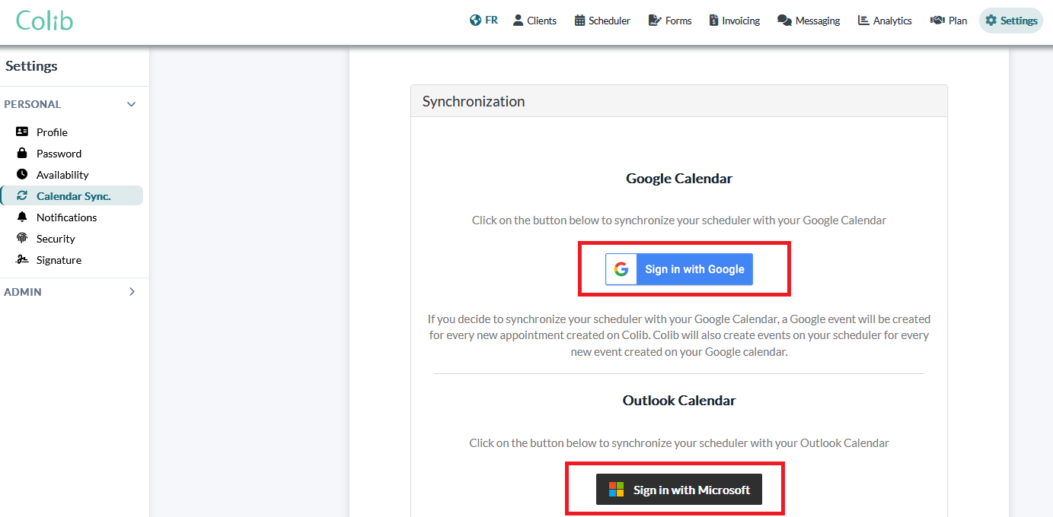Collapse the PERSONAL settings section
Screen dimensions: 1053x517
[x=132, y=104]
